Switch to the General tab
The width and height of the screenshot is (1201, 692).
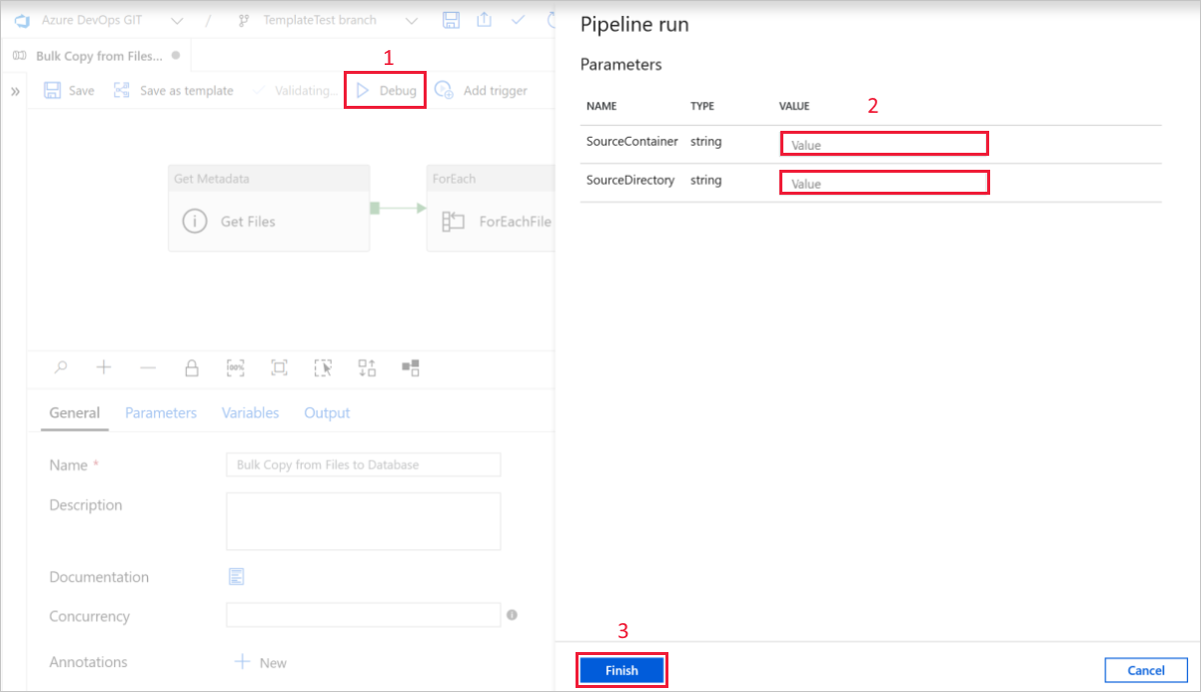coord(75,412)
